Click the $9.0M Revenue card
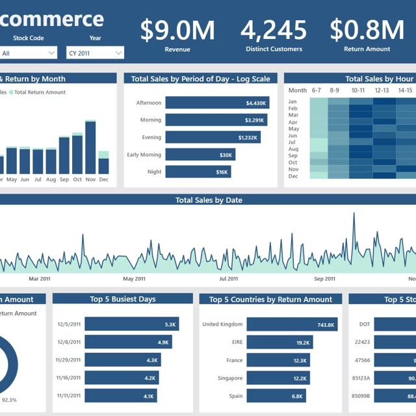This screenshot has height=416, width=416. (x=177, y=35)
